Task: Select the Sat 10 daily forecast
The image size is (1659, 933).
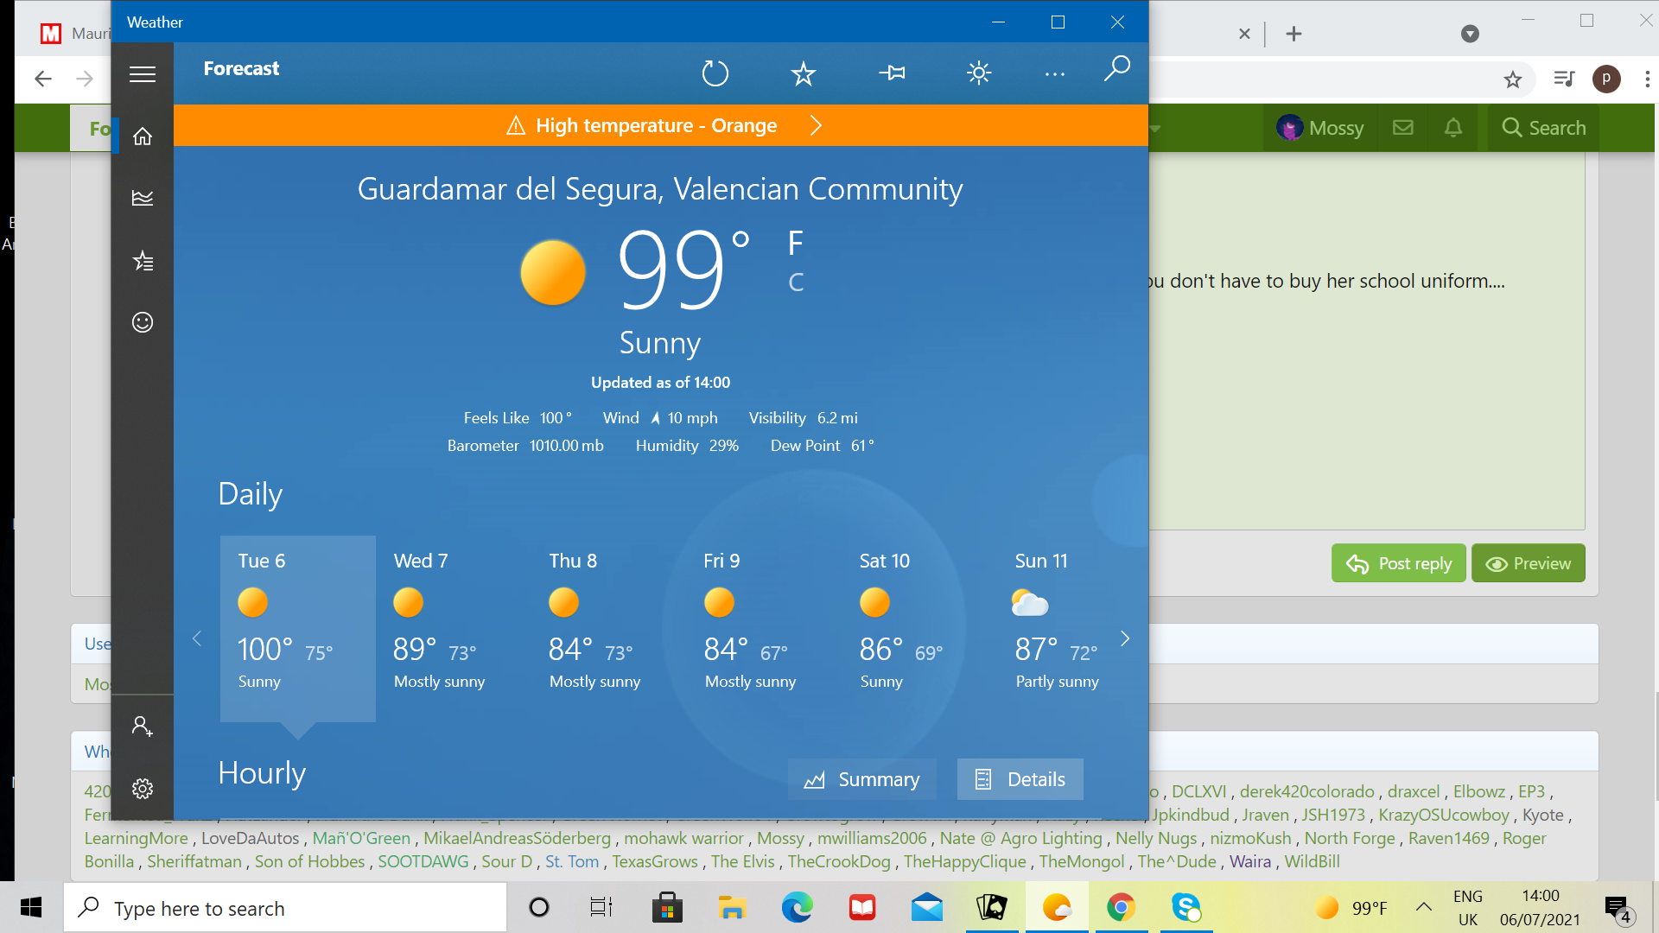Action: [920, 628]
